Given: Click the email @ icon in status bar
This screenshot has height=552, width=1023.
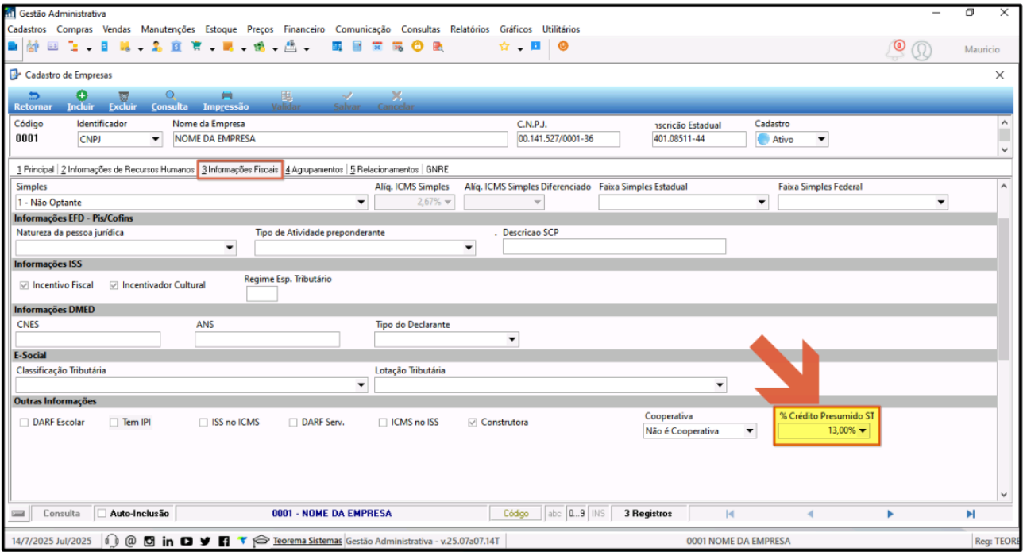Looking at the screenshot, I should pyautogui.click(x=130, y=541).
